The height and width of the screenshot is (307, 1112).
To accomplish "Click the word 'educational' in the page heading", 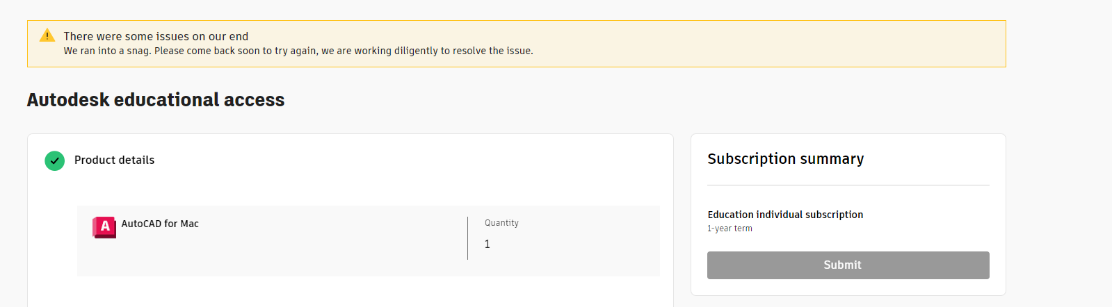I will [x=167, y=100].
